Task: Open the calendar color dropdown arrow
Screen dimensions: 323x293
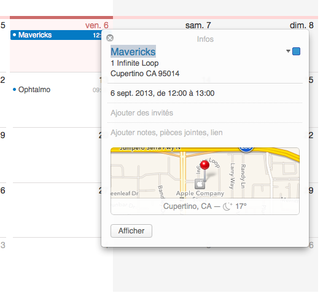Action: click(x=288, y=51)
